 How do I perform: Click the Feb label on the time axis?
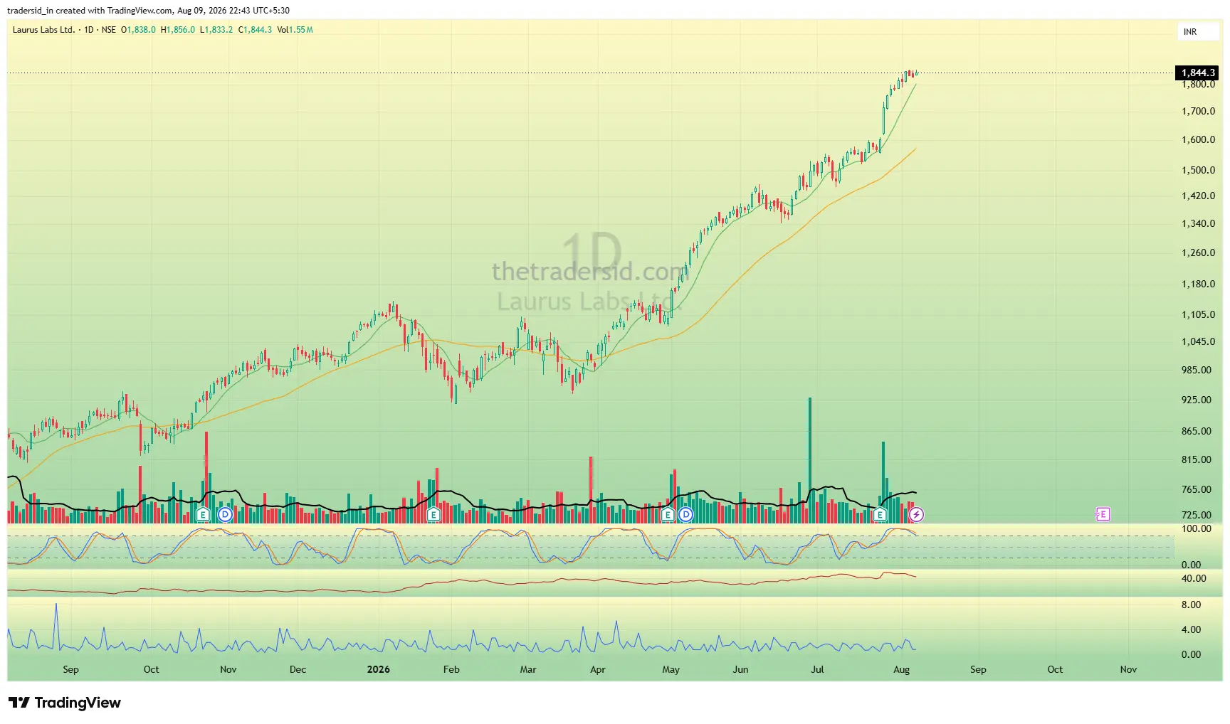(x=451, y=669)
